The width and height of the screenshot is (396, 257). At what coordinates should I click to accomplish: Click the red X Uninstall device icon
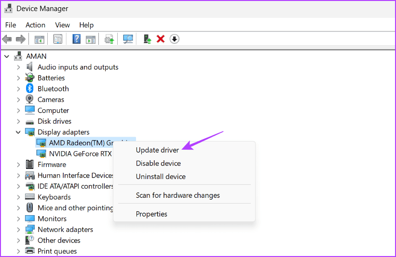(x=161, y=39)
